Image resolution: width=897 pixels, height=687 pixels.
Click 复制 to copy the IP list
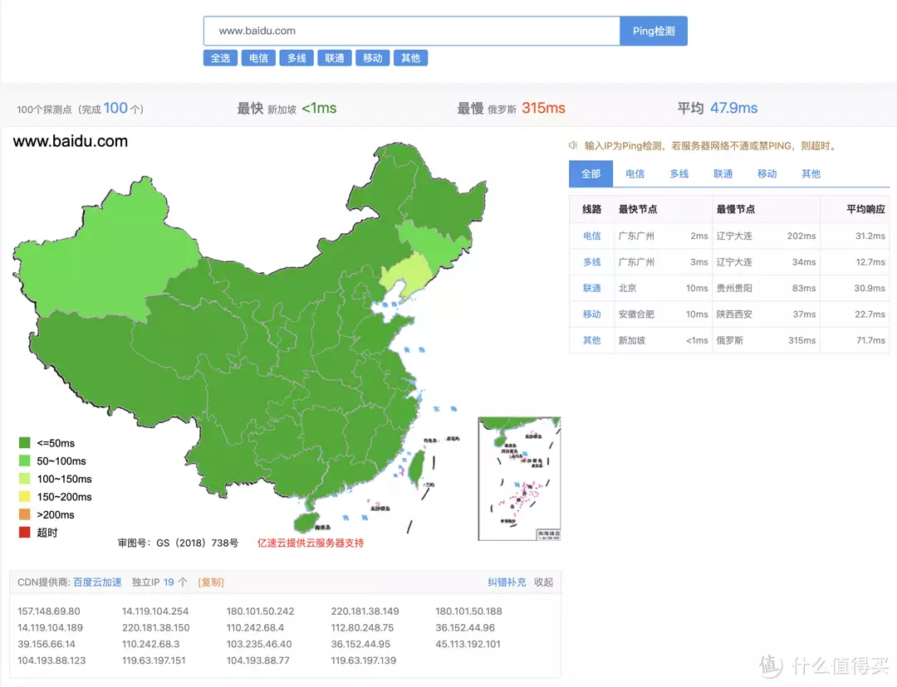(210, 582)
